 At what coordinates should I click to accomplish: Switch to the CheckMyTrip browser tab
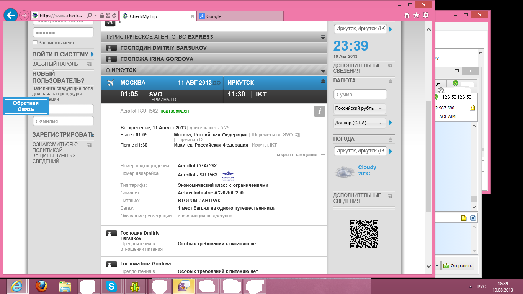pos(159,16)
